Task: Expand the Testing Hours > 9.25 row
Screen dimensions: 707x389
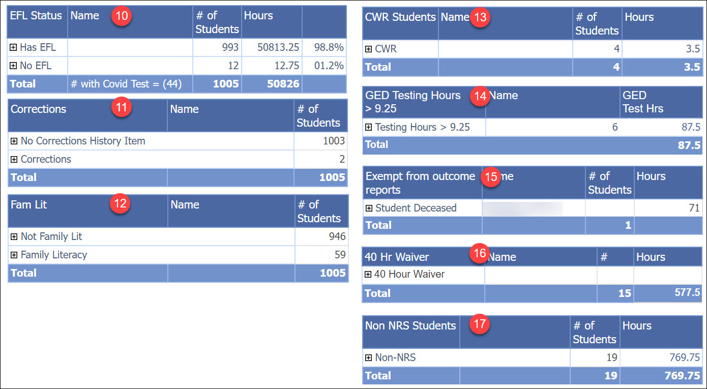Action: pyautogui.click(x=368, y=127)
